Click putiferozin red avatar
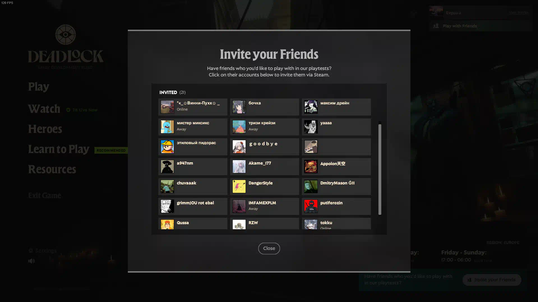Image resolution: width=538 pixels, height=302 pixels. (x=311, y=206)
